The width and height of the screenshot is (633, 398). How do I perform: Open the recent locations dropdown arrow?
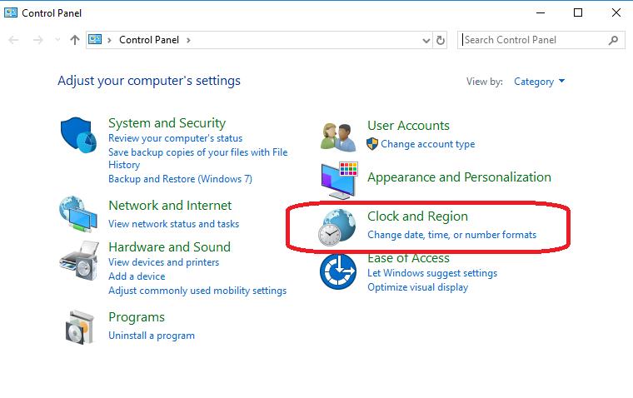click(x=57, y=40)
